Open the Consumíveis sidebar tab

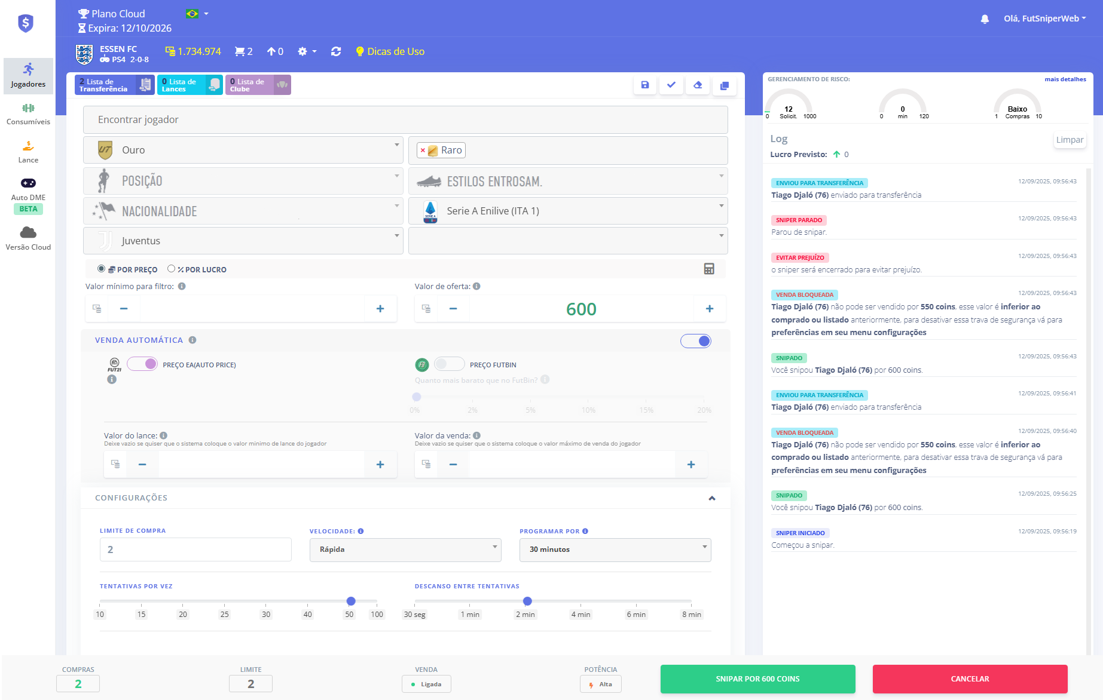(x=28, y=113)
